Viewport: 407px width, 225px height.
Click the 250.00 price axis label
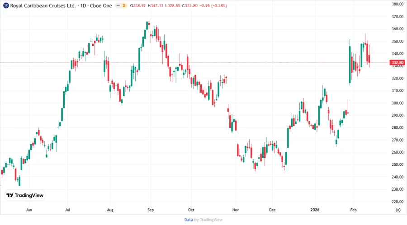tap(398, 164)
